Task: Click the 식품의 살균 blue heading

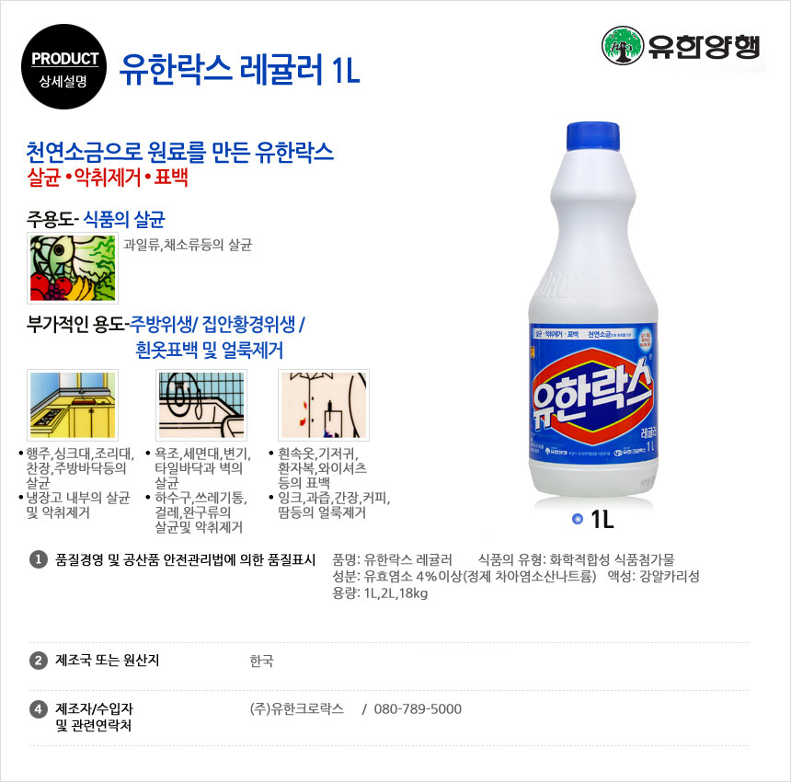Action: click(x=124, y=219)
